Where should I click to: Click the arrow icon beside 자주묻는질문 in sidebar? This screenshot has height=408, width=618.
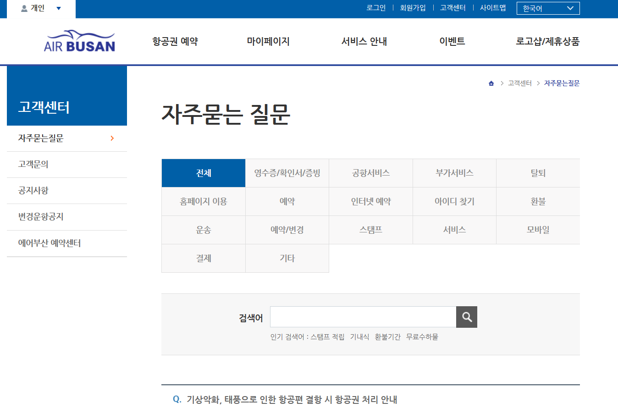point(112,138)
